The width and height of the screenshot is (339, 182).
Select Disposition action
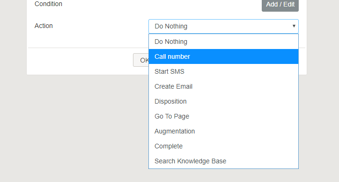pos(223,101)
